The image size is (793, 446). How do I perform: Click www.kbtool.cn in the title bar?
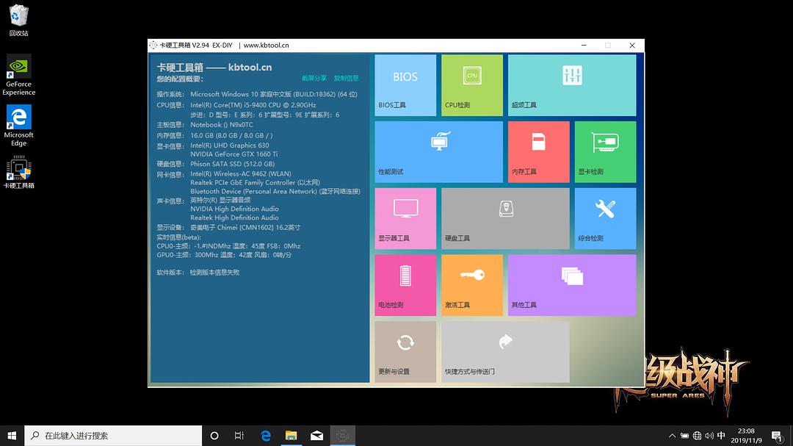click(266, 45)
